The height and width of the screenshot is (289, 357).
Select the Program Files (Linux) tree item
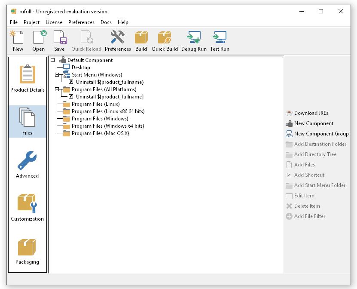coord(95,104)
